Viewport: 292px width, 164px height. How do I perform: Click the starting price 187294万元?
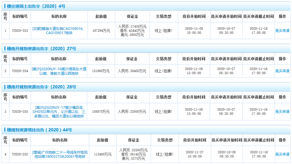[x=101, y=31]
